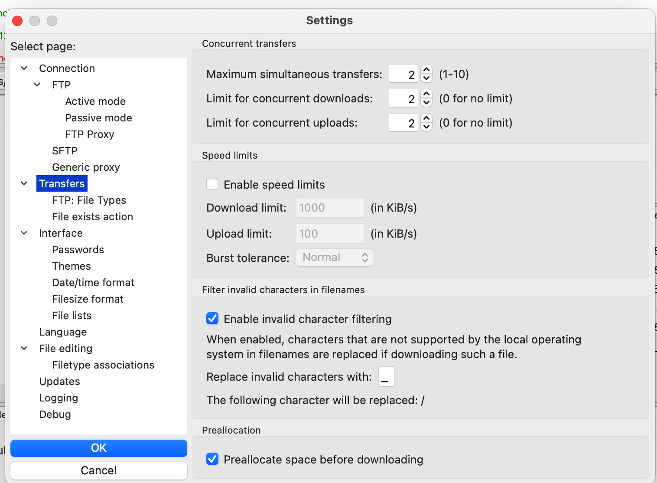Collapse the Connection tree section
Image resolution: width=657 pixels, height=483 pixels.
click(x=24, y=69)
